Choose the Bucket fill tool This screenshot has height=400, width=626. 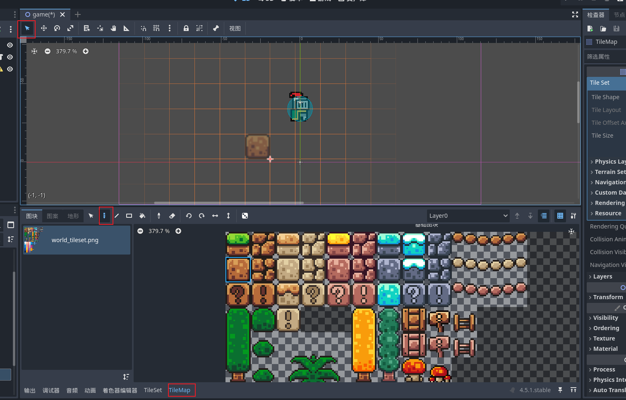pos(142,216)
